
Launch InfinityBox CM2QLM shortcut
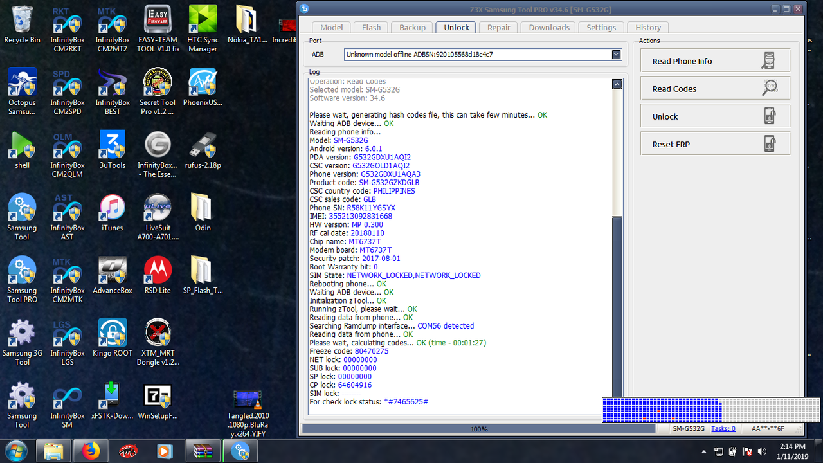coord(67,155)
